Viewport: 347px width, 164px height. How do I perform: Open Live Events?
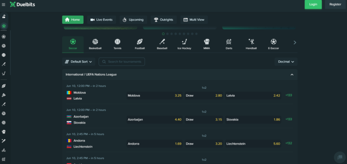tap(101, 20)
